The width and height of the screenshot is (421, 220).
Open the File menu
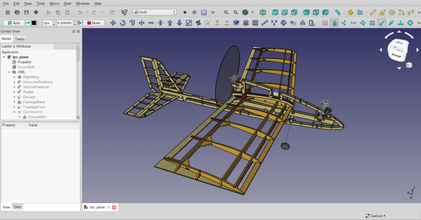pos(6,3)
